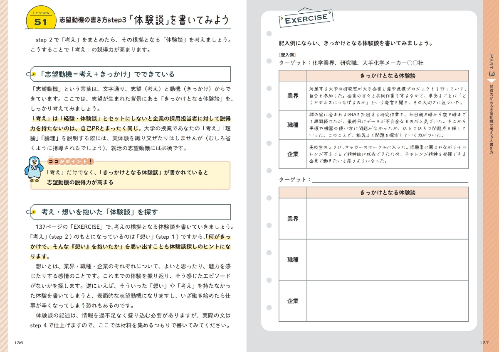Click 企業 row label in blank table
499x352 pixels.
[x=293, y=301]
